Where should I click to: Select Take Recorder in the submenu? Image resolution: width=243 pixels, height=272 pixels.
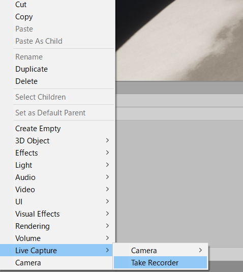(x=160, y=262)
